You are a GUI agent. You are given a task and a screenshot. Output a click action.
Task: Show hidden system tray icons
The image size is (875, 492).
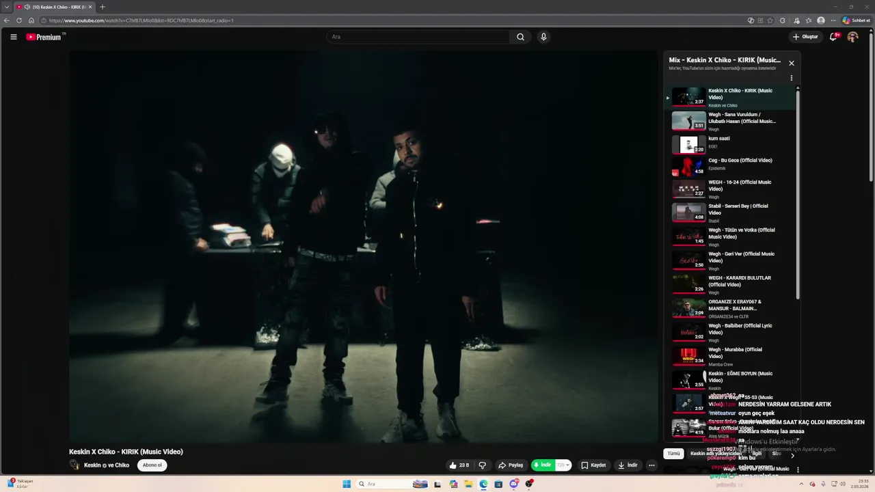pyautogui.click(x=803, y=484)
